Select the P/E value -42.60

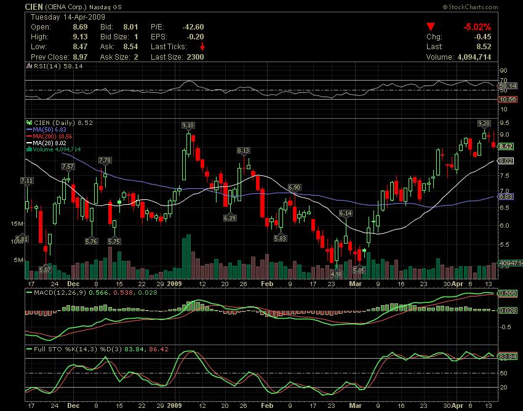193,27
